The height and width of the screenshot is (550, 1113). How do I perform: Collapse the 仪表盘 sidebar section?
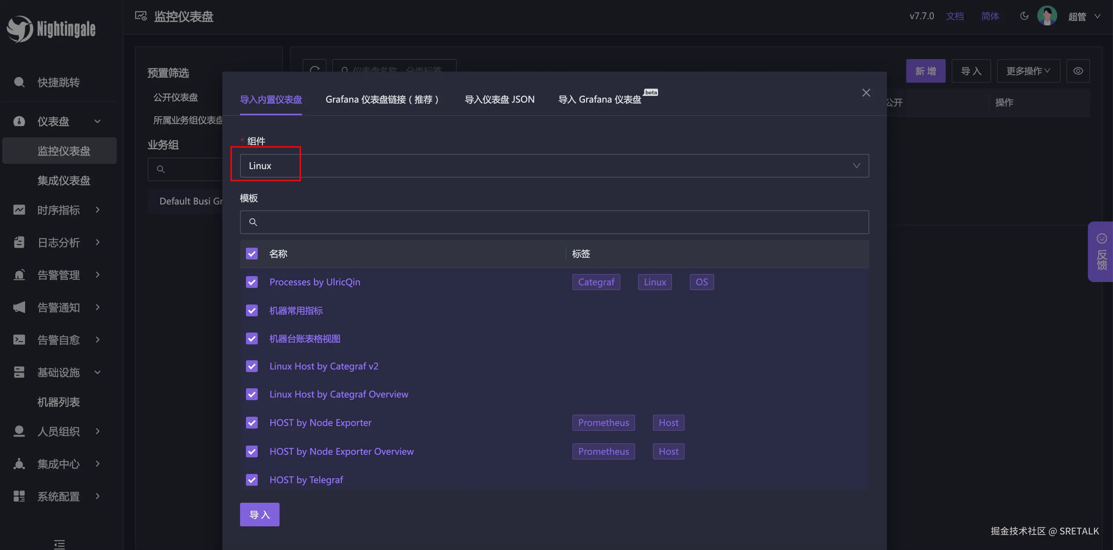pos(97,121)
